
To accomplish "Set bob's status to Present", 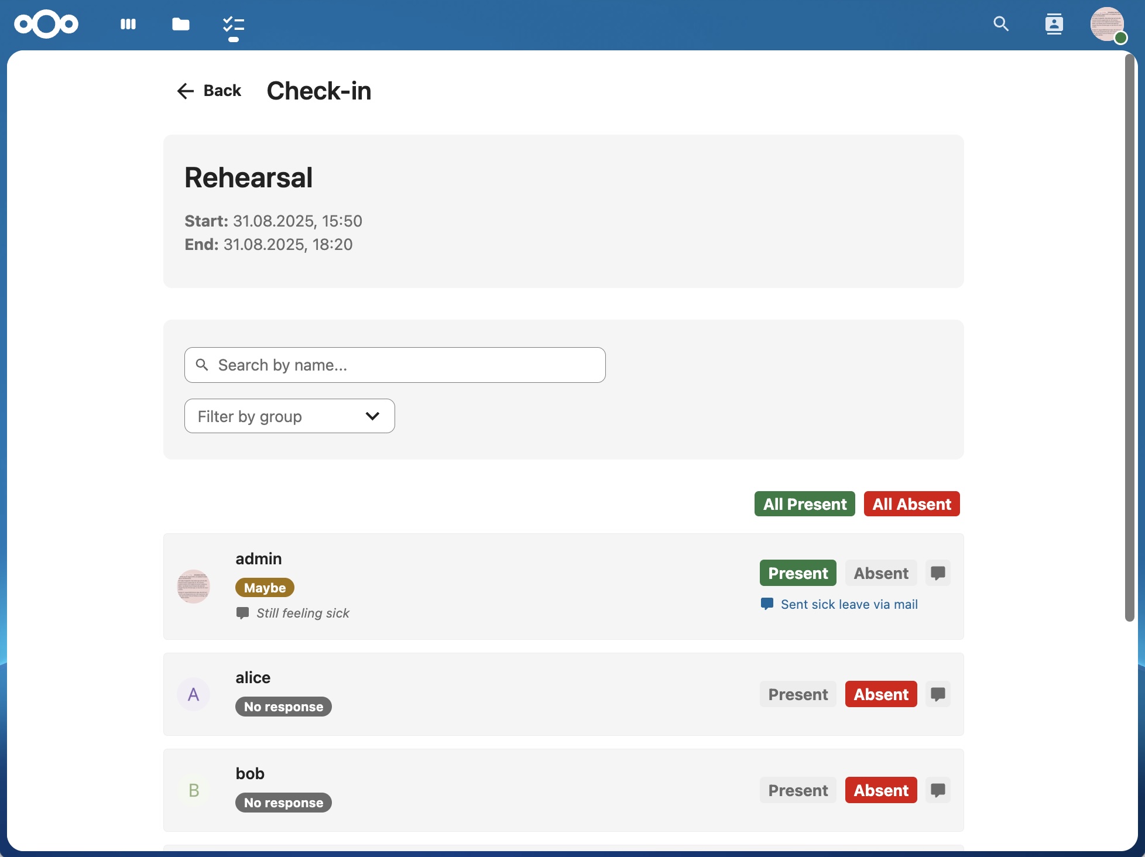I will [x=797, y=790].
